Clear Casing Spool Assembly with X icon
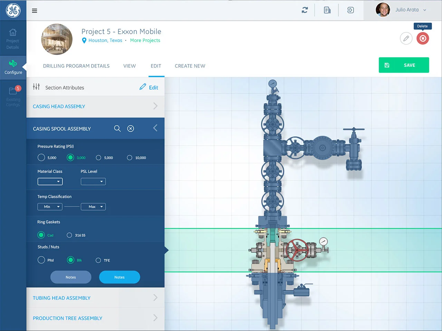 click(131, 128)
